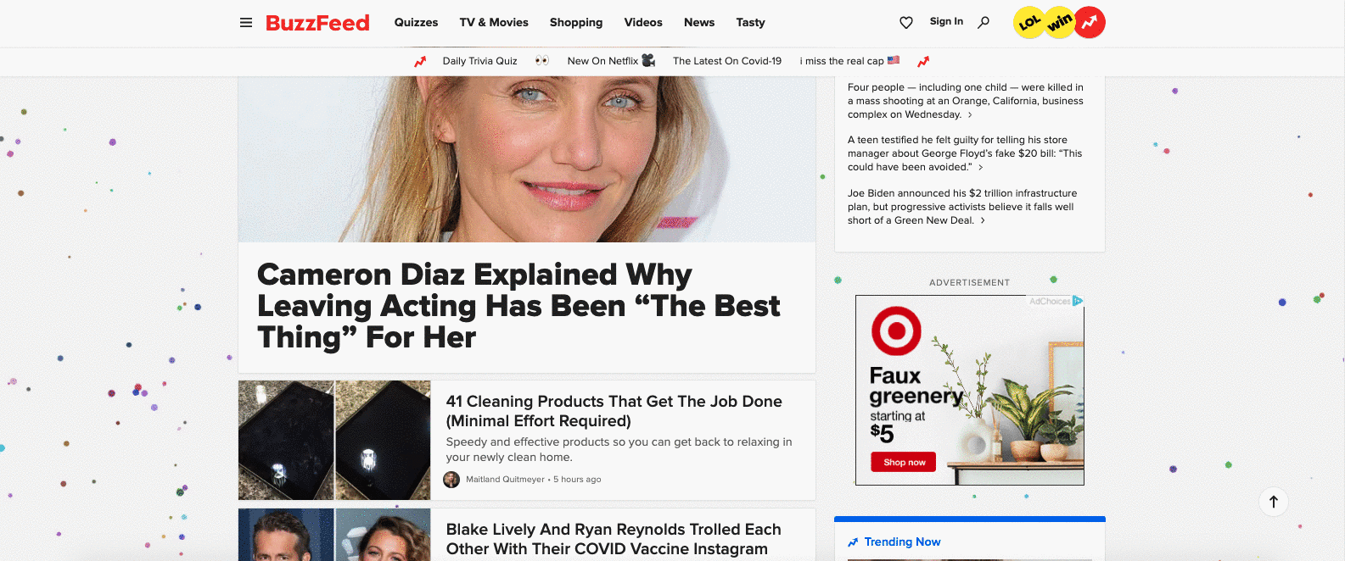The image size is (1345, 561).
Task: Open the hamburger menu
Action: (x=246, y=23)
